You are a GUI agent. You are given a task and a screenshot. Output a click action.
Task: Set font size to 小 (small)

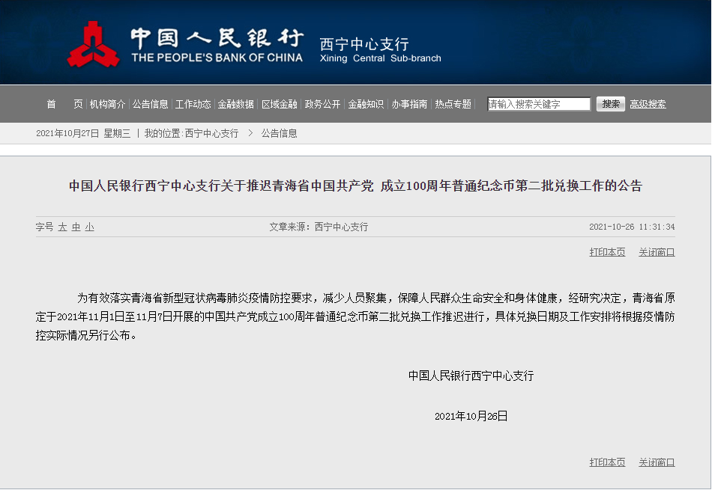pyautogui.click(x=89, y=227)
